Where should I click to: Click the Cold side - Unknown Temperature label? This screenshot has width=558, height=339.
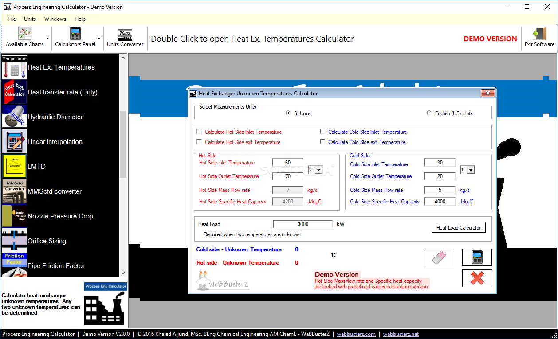click(239, 249)
